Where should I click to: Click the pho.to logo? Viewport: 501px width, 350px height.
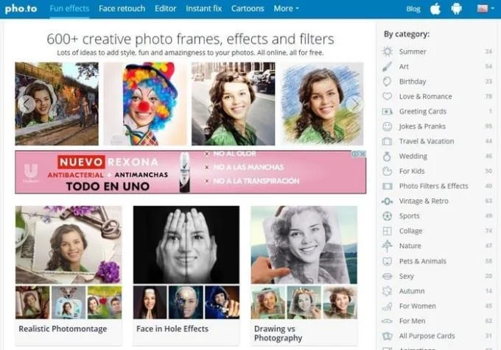coord(21,9)
